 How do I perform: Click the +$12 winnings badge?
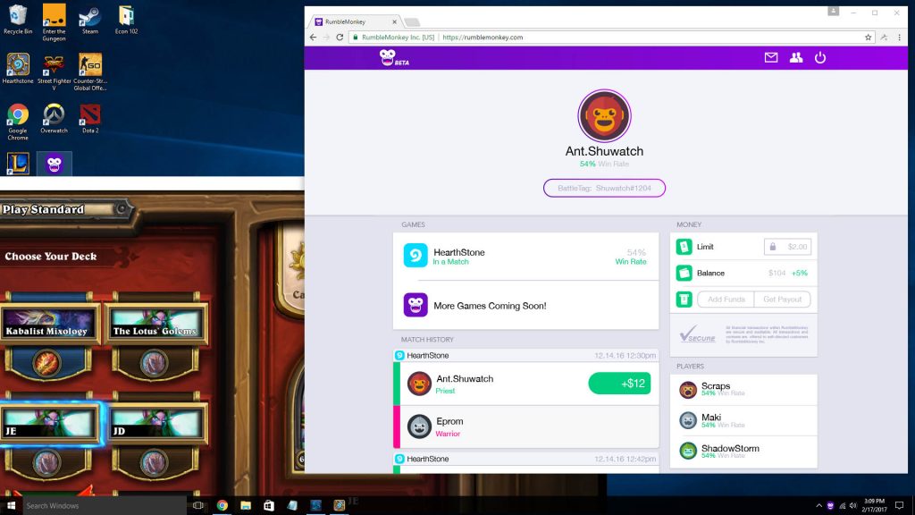pos(619,383)
